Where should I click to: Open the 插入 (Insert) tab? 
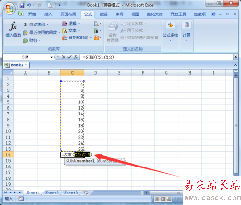48,14
